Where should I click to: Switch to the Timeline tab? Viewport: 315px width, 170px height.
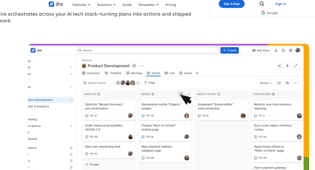113,73
